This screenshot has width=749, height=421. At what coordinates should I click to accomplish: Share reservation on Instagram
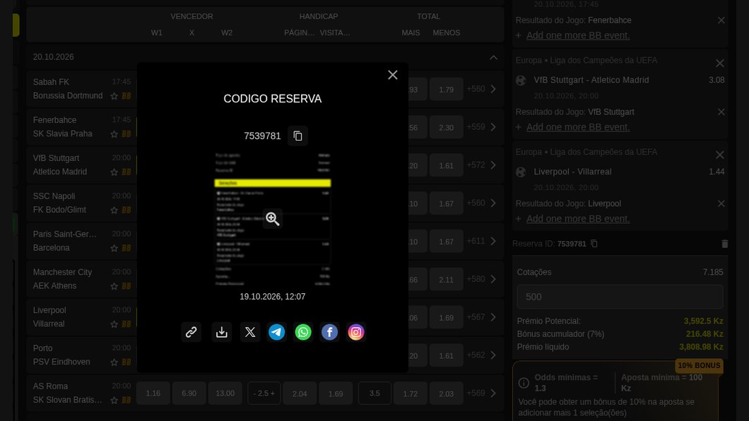[356, 332]
